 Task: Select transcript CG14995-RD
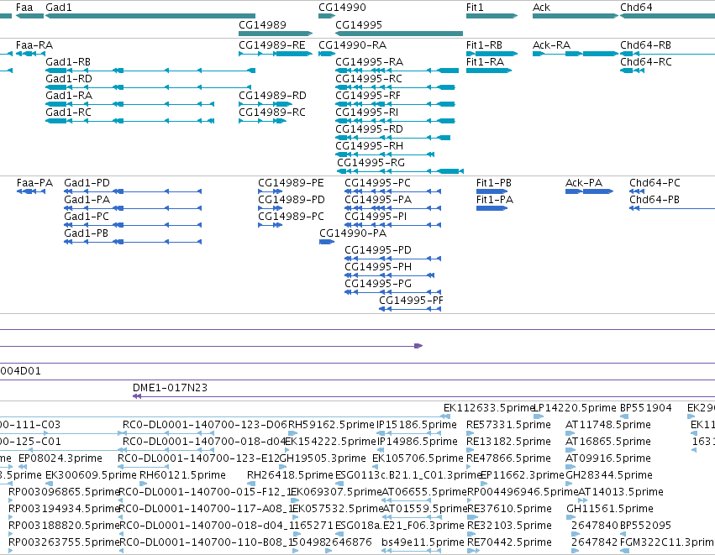pos(392,138)
